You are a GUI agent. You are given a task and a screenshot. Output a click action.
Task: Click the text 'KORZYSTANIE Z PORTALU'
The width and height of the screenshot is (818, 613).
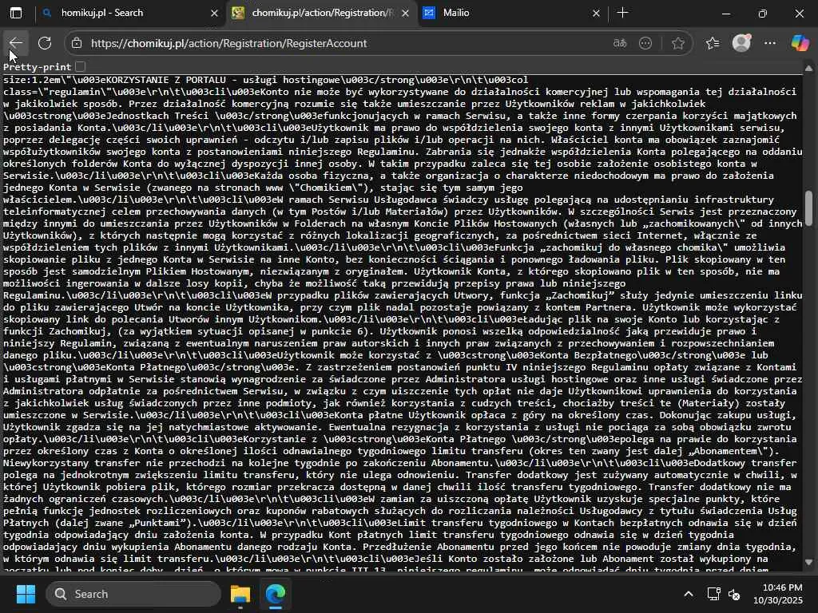(165, 80)
